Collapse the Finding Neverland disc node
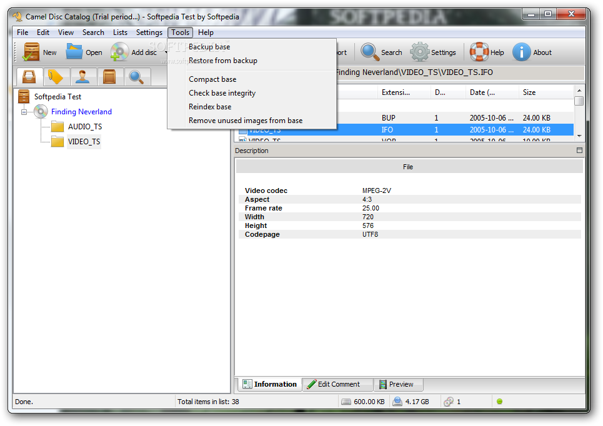603x426 pixels. coord(24,112)
